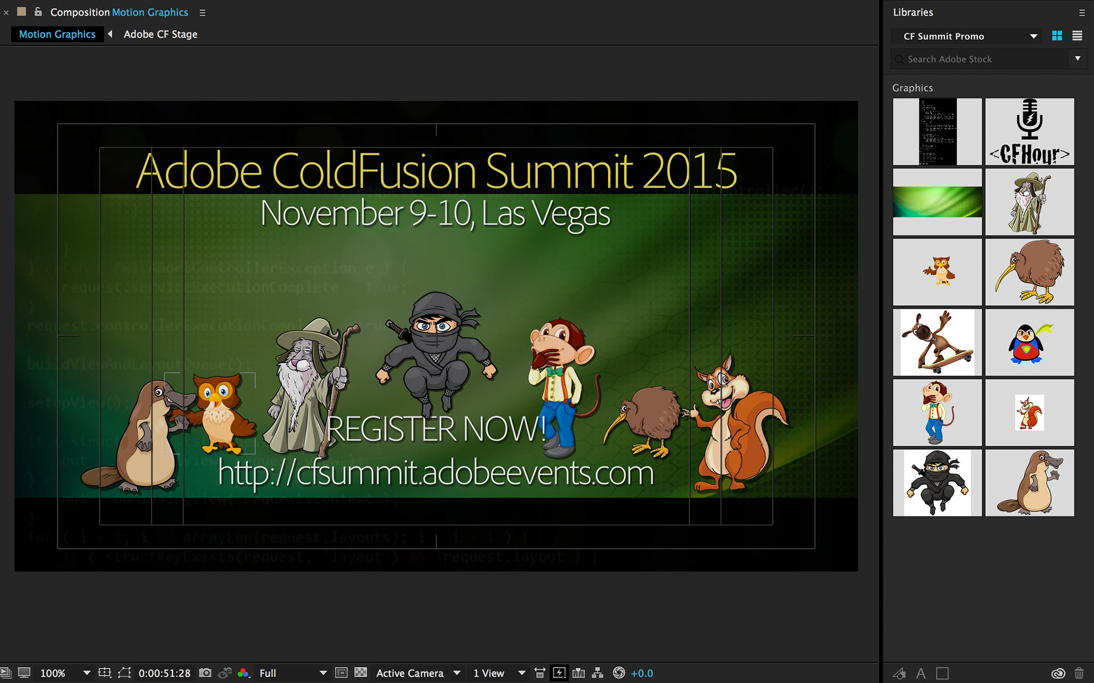Click the Creative Cloud sync icon

tap(1058, 673)
